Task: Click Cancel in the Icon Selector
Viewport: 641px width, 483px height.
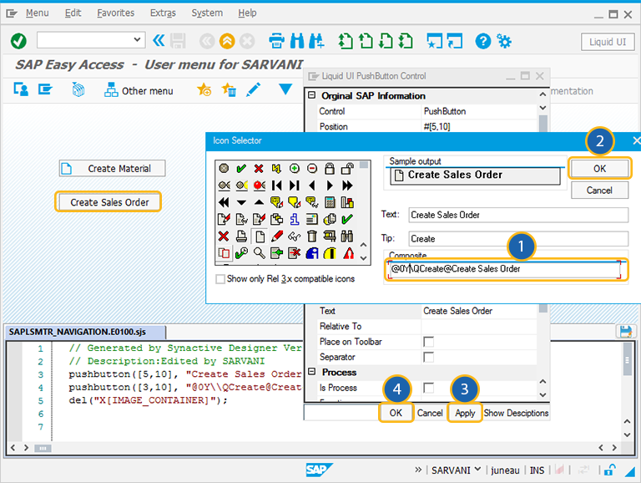Action: [599, 191]
